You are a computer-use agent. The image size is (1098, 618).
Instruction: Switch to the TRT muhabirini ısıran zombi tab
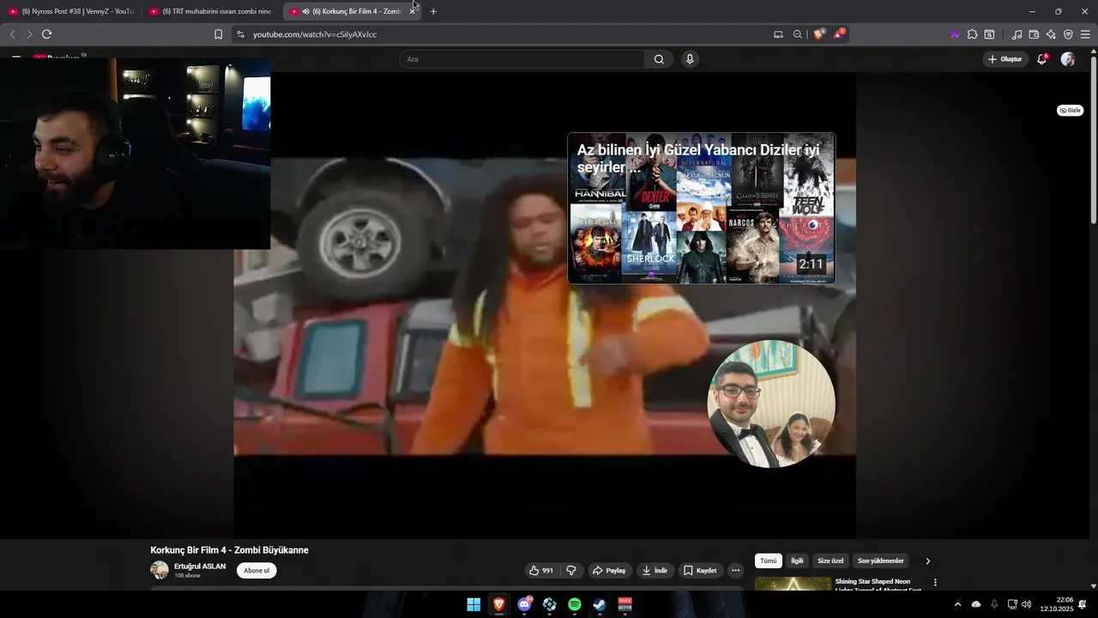coord(210,11)
